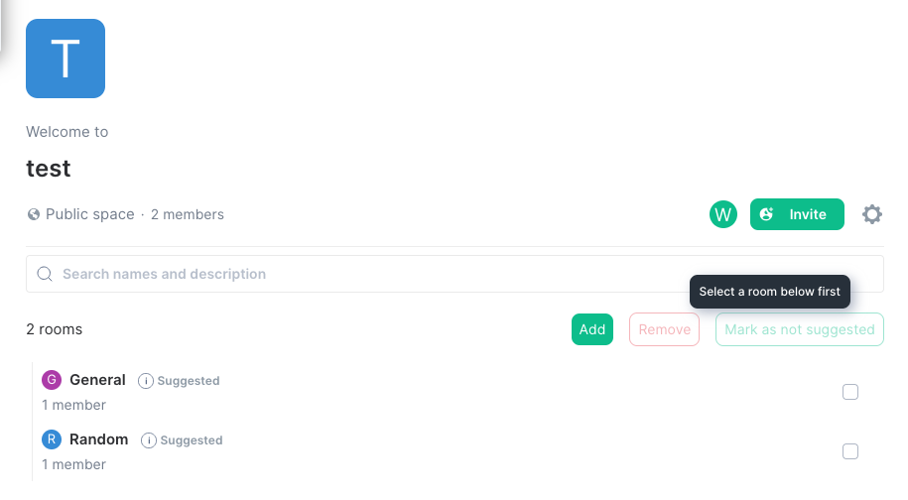Focus the Search names and description field
The image size is (908, 500).
click(x=454, y=274)
